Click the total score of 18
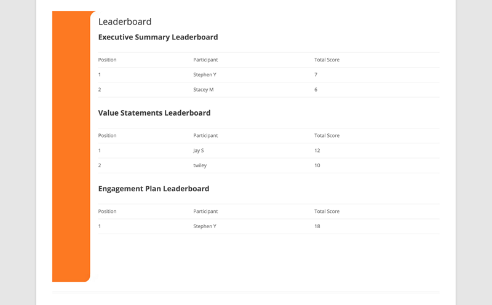The width and height of the screenshot is (492, 305). click(317, 226)
